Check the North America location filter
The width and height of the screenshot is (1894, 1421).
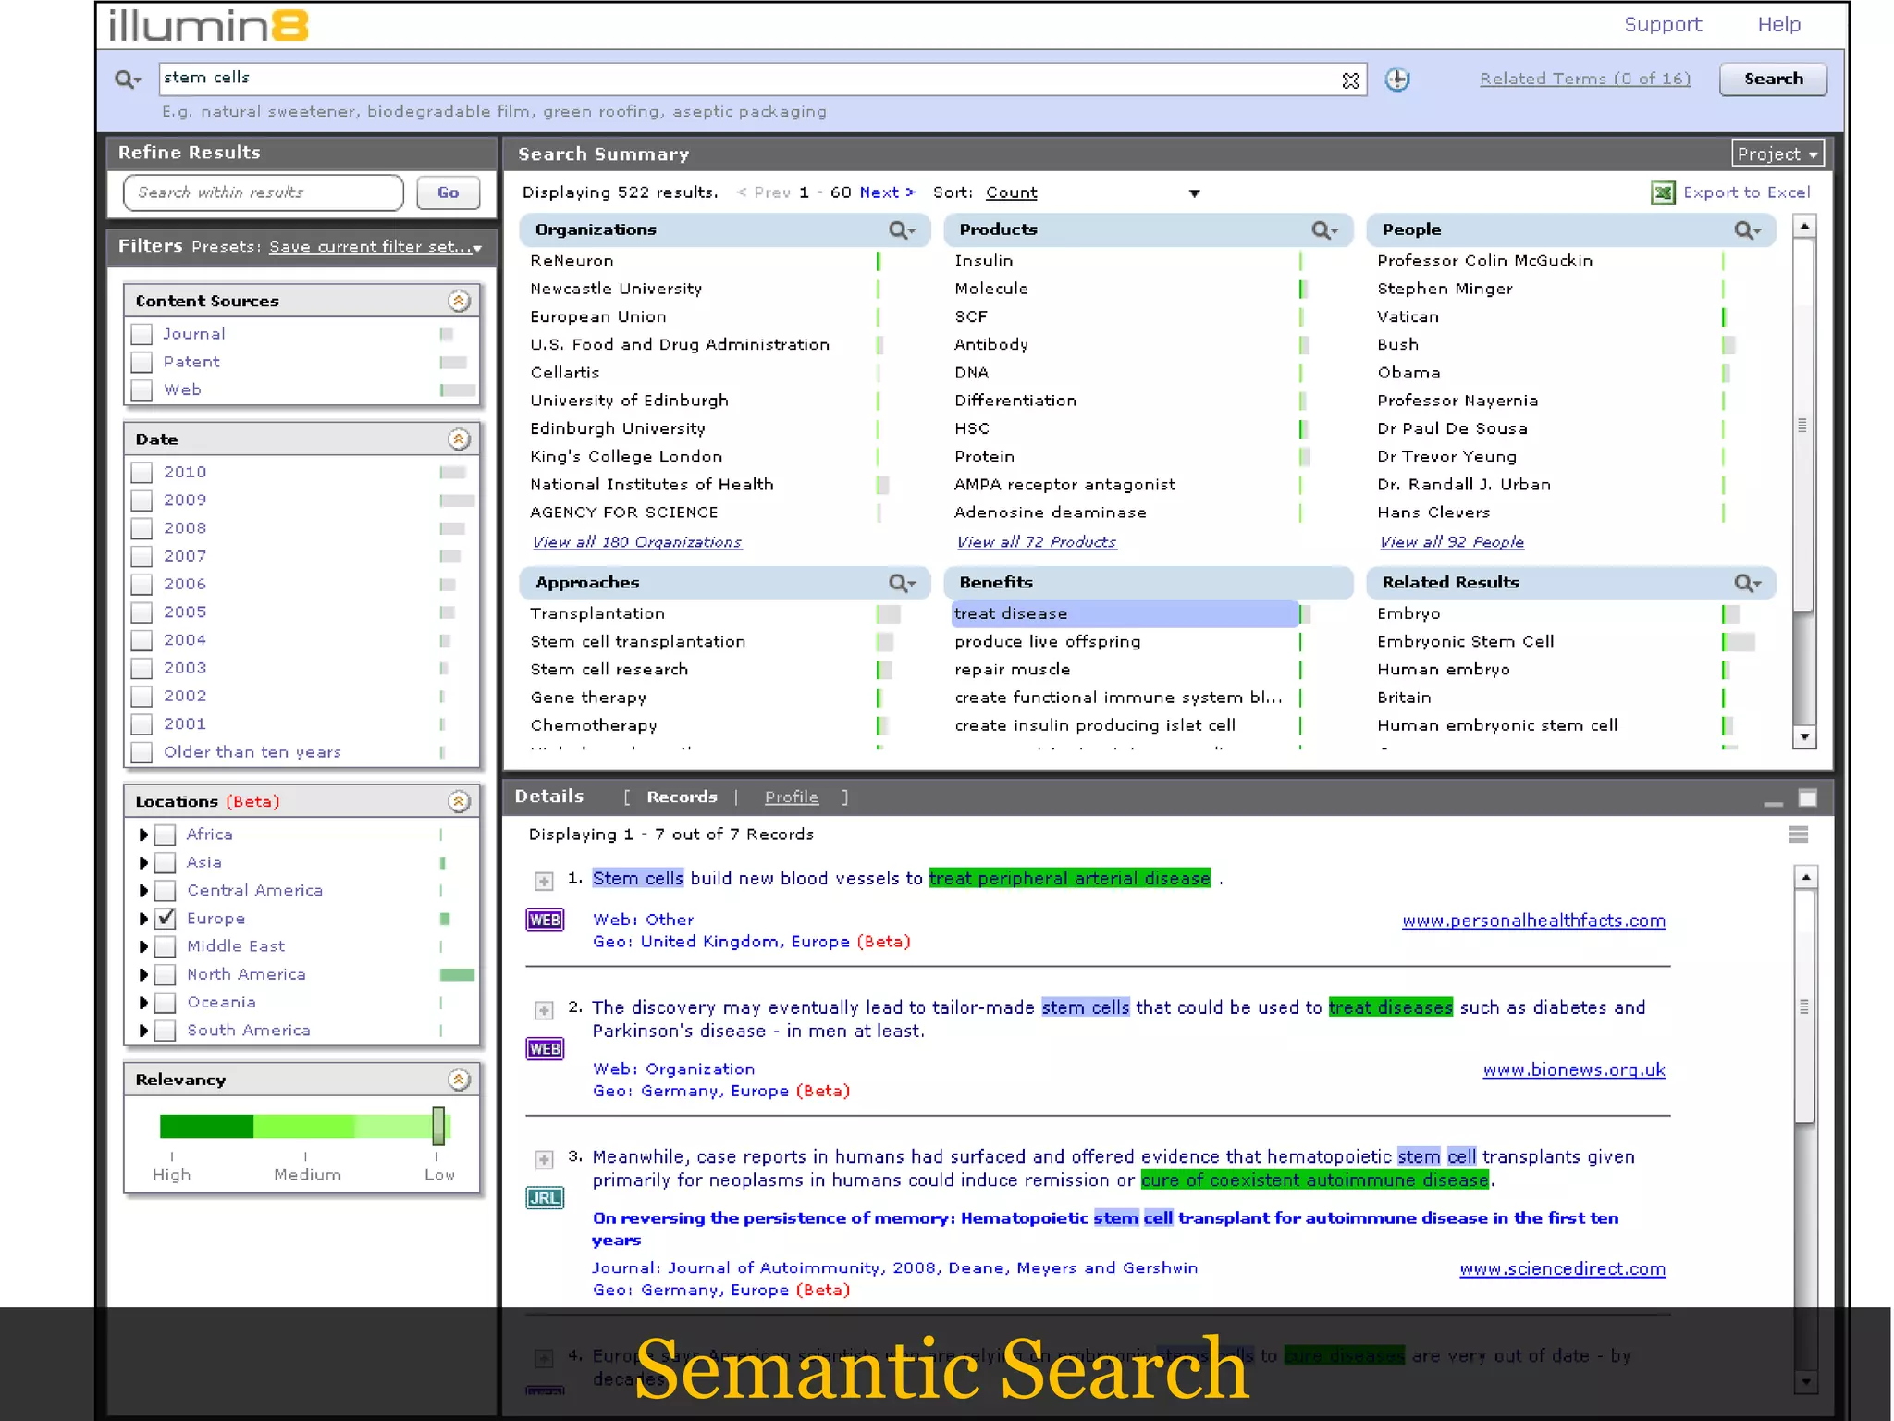point(166,974)
